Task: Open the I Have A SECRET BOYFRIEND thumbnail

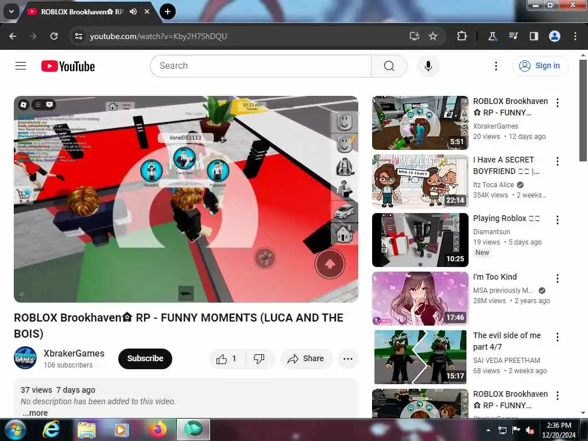Action: tap(420, 181)
